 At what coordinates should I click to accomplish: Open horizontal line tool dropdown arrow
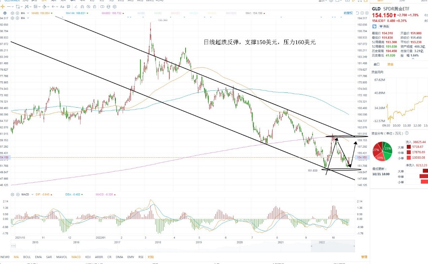[x=13, y=7]
